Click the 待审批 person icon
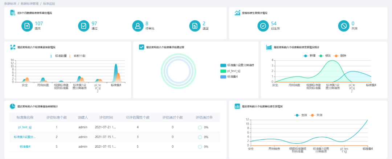The width and height of the screenshot is (392, 159). (138, 26)
